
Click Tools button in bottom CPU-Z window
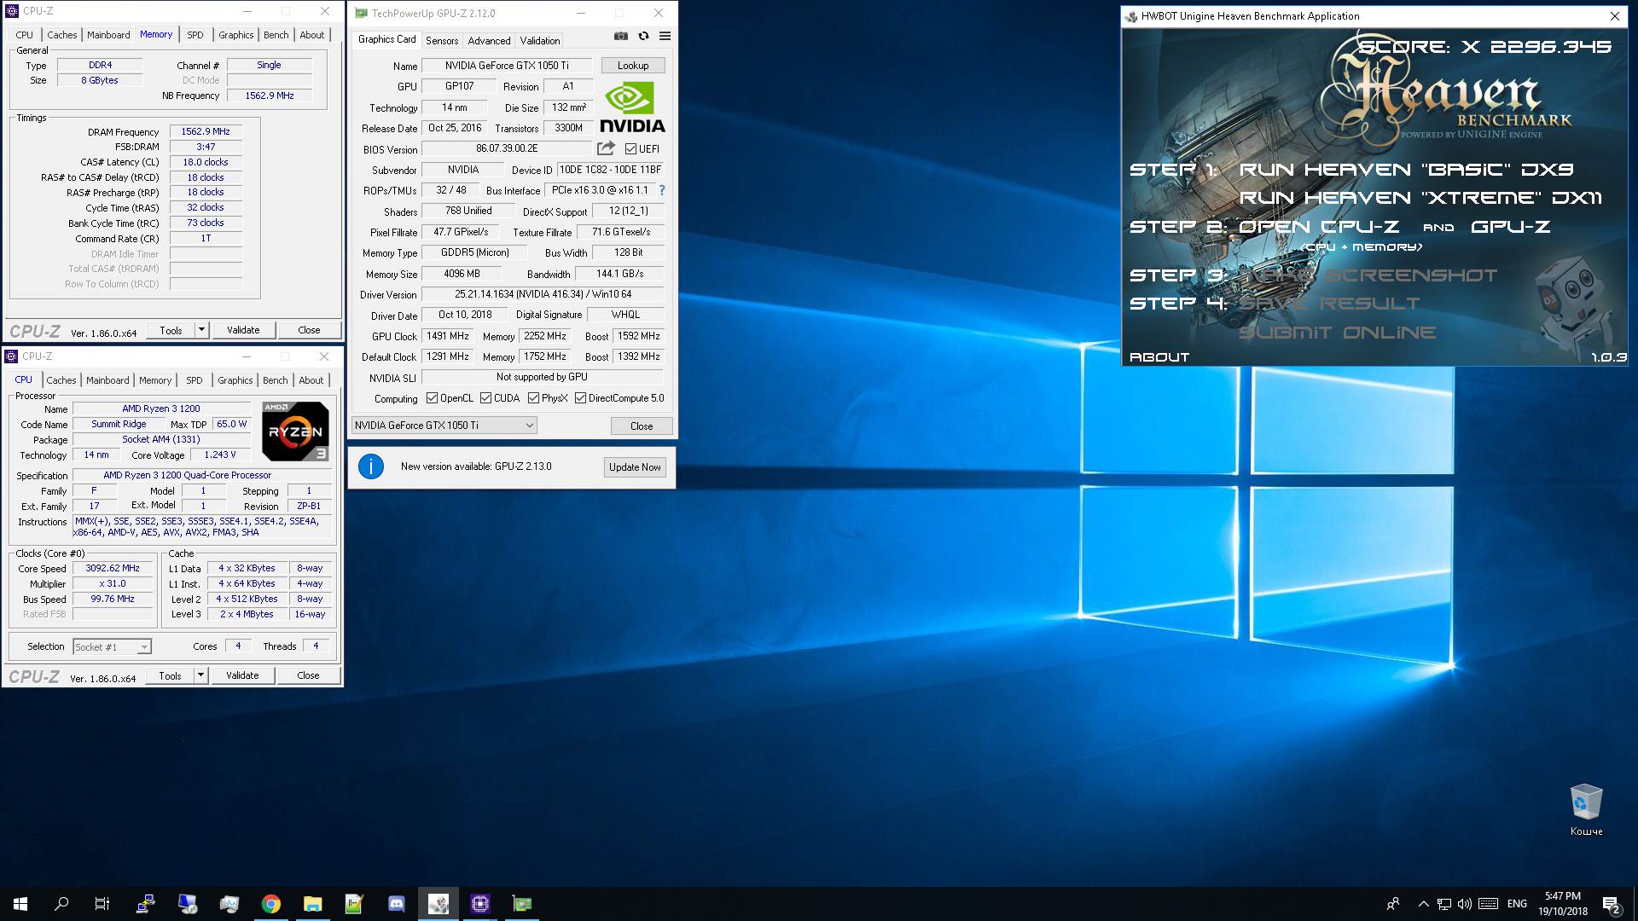tap(170, 675)
